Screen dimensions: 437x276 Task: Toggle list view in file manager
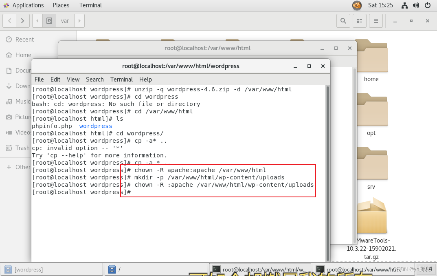point(360,21)
